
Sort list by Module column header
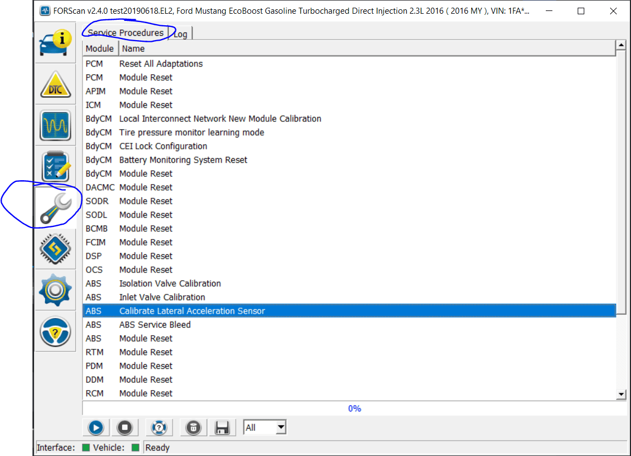click(100, 49)
